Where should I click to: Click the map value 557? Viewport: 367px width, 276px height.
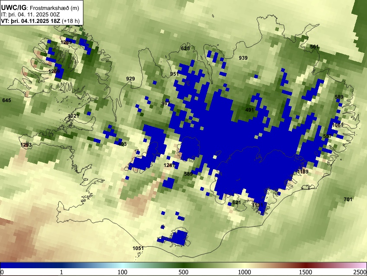click(x=327, y=136)
